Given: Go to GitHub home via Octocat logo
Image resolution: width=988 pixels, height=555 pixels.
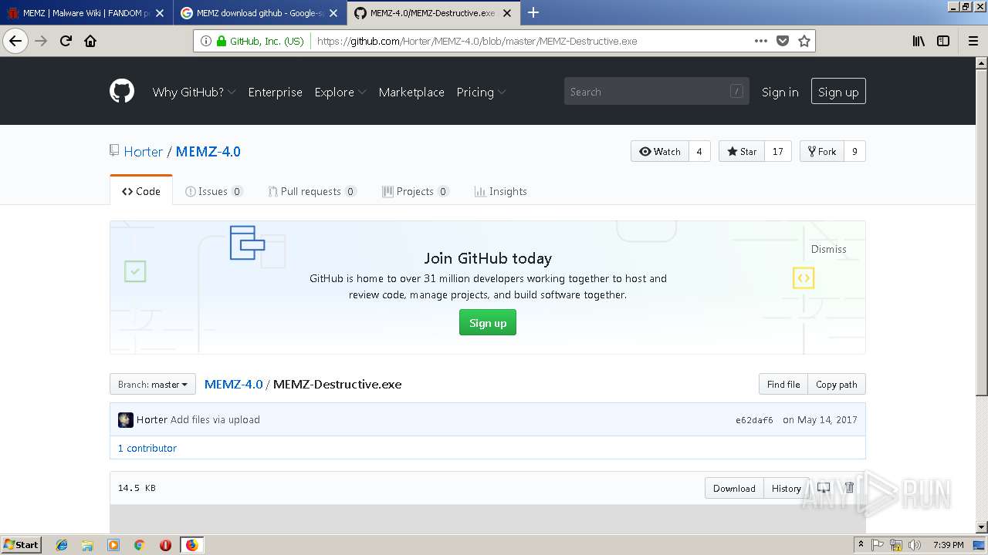Looking at the screenshot, I should [x=122, y=91].
